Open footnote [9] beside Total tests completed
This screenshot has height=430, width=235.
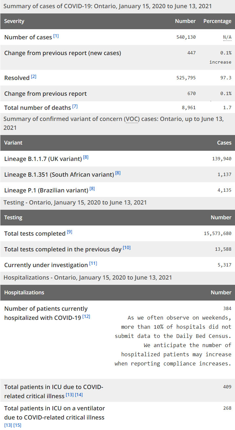pos(69,232)
